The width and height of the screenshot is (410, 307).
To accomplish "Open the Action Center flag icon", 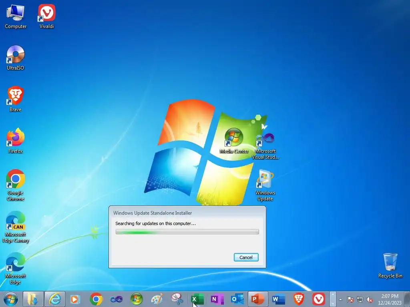I will pos(350,299).
